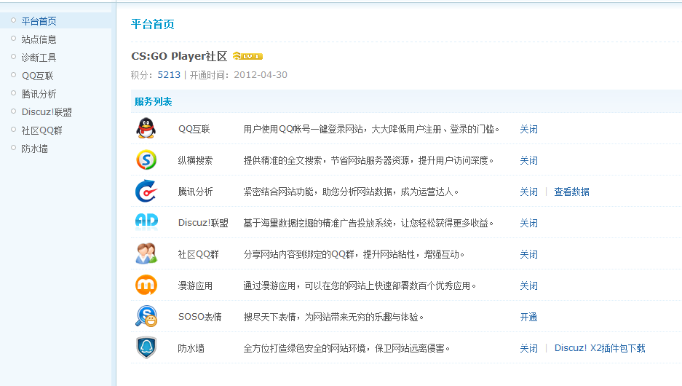Click the points value 5213
Image resolution: width=682 pixels, height=386 pixels.
coord(169,75)
